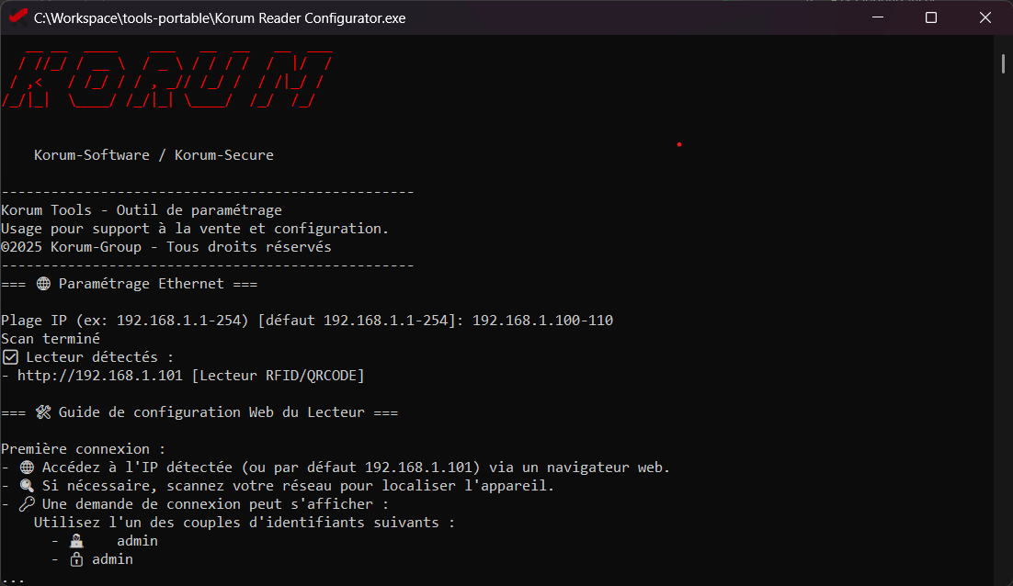Click the "Paramétrage Ethernet" section heading

click(x=142, y=284)
